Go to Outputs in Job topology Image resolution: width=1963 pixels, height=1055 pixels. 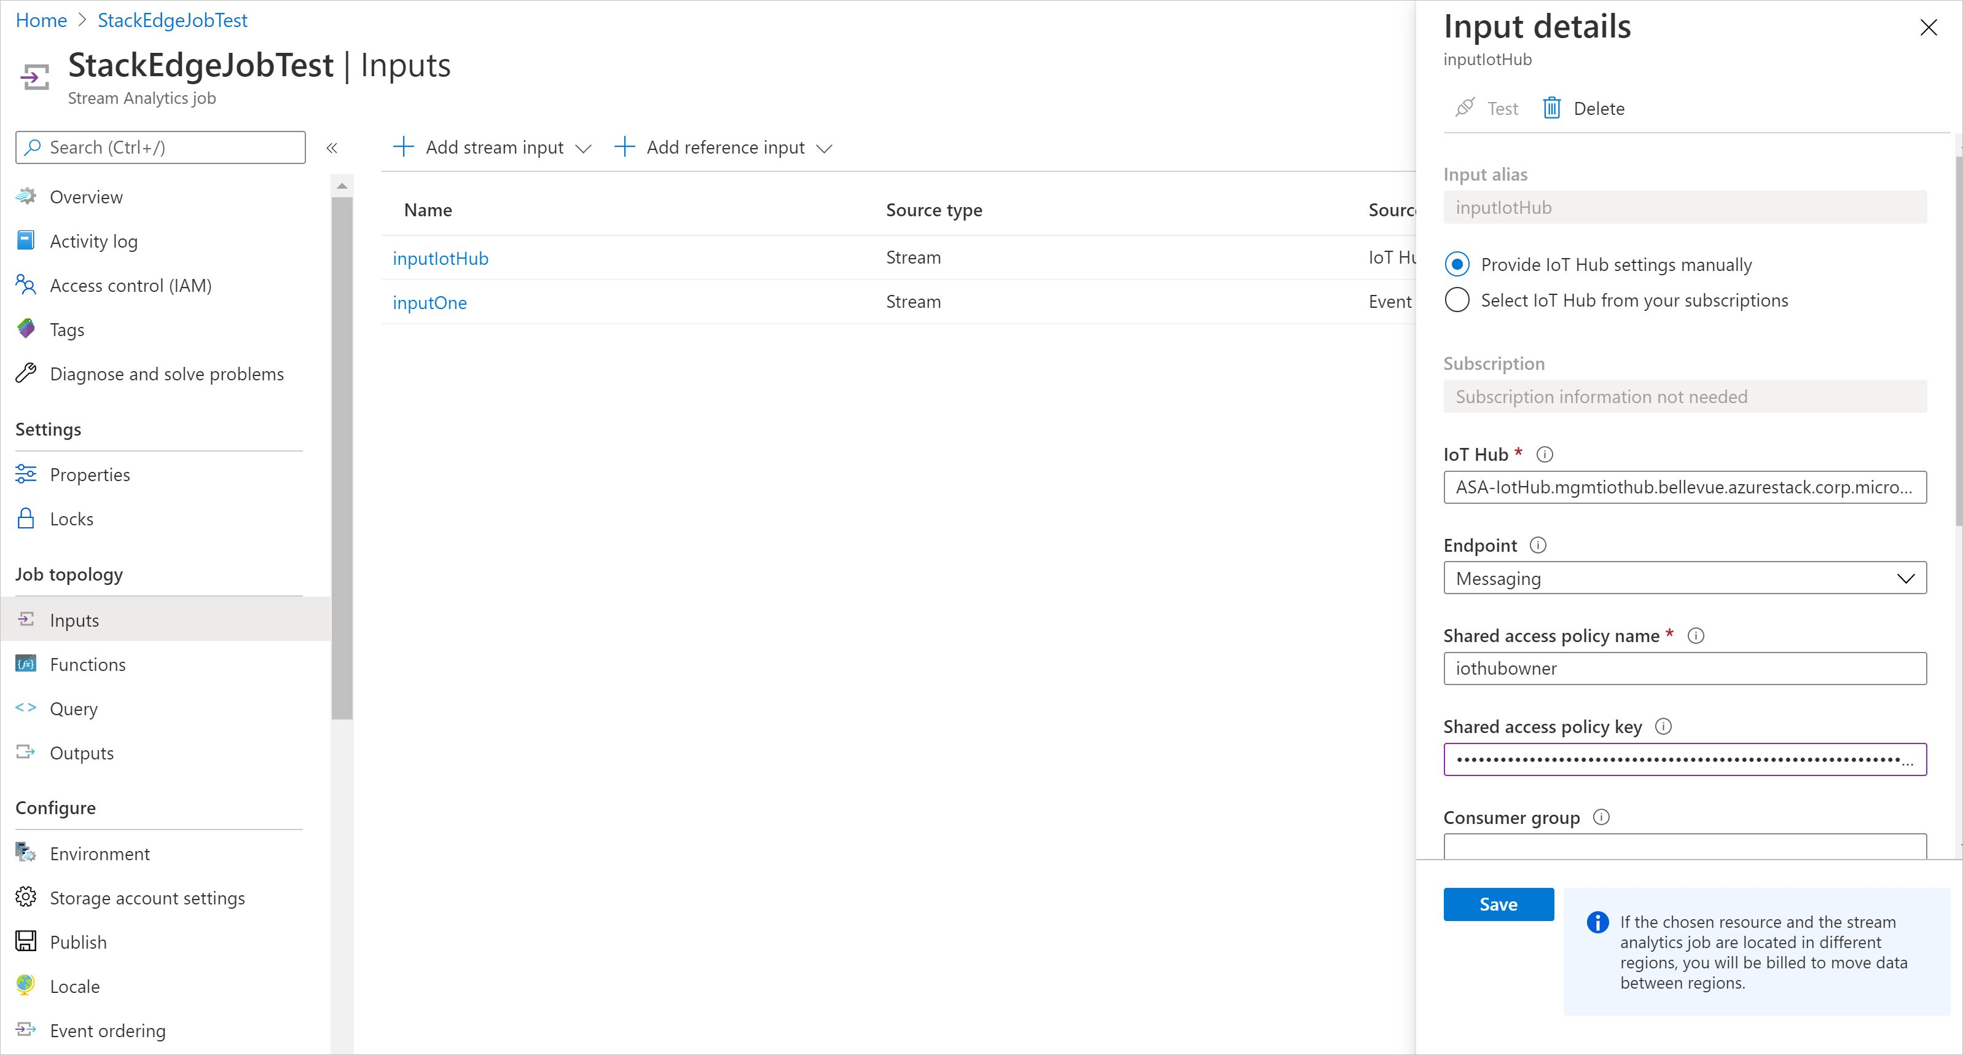click(82, 753)
